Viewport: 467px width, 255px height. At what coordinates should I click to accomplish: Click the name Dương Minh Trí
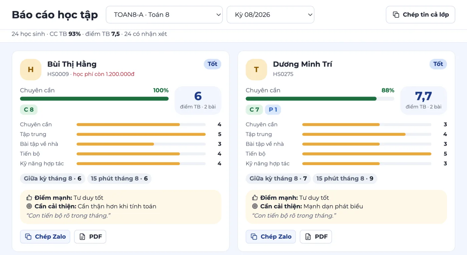pos(303,64)
